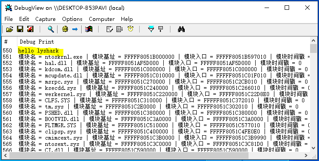Screen dimensions: 319x161
Task: Select the CLFS.SYS row 558
Action: tap(156, 101)
